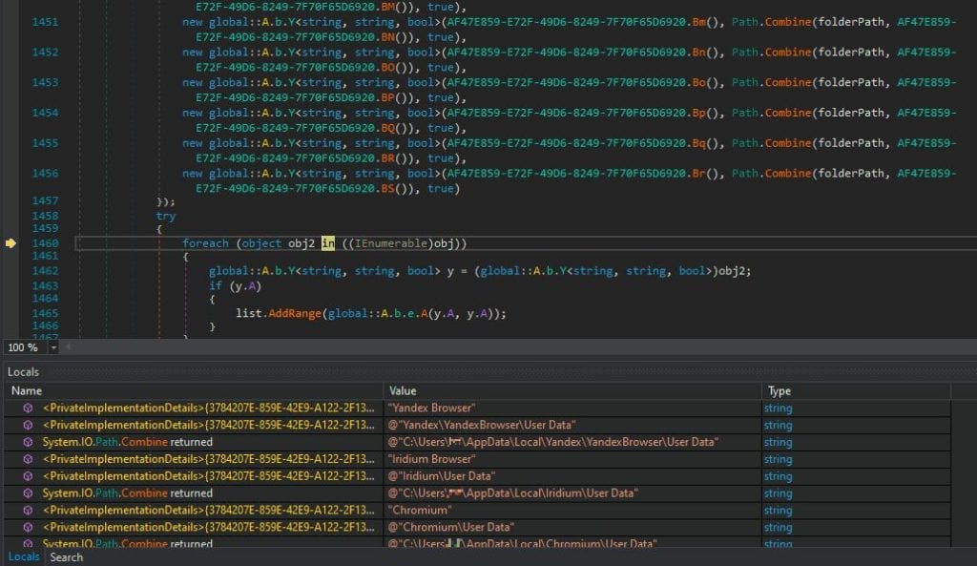Click folderPath on line 1455

(x=850, y=143)
